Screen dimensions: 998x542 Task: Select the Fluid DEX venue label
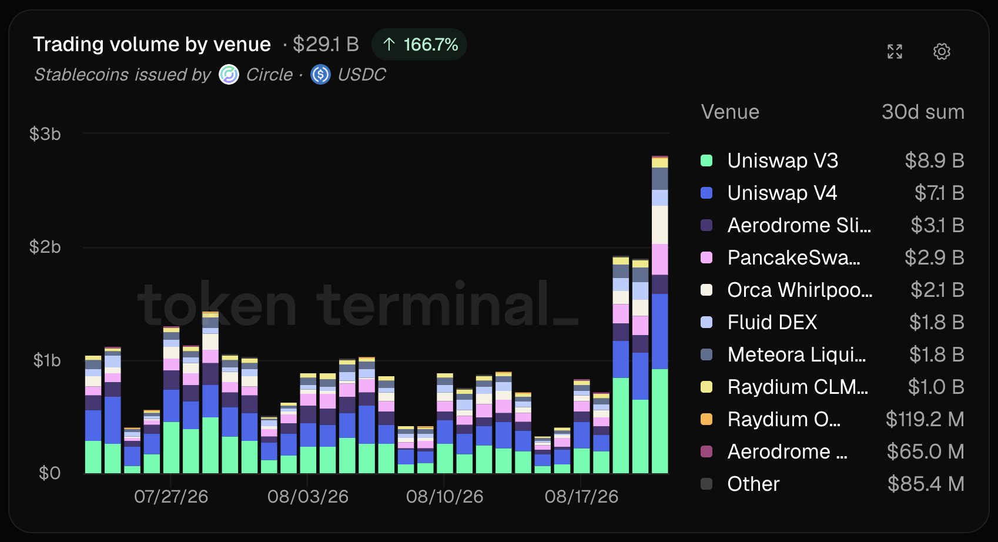(772, 322)
